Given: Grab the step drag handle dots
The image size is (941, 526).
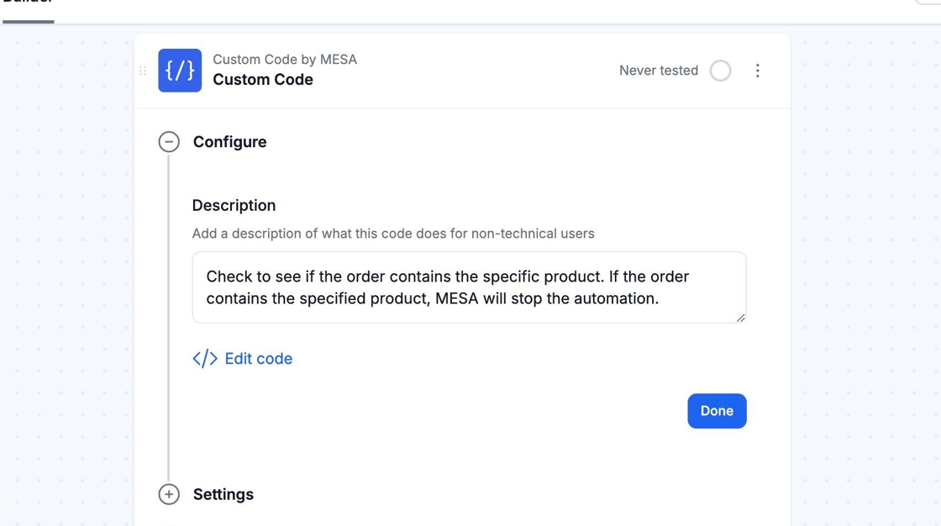Looking at the screenshot, I should click(143, 71).
